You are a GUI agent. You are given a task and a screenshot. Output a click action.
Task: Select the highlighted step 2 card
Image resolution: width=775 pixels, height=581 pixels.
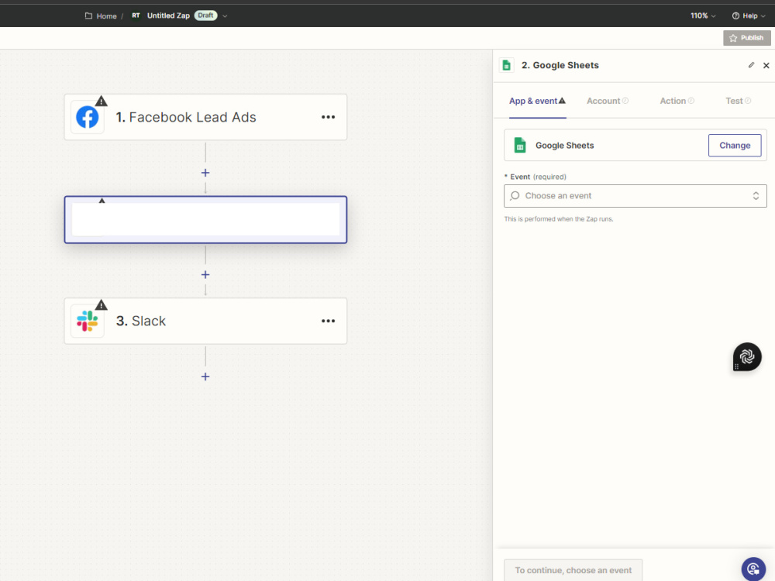click(x=205, y=219)
